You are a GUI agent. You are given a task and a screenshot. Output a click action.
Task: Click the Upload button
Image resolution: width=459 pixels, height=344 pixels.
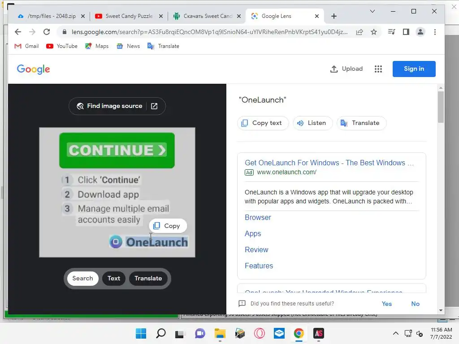(x=346, y=69)
